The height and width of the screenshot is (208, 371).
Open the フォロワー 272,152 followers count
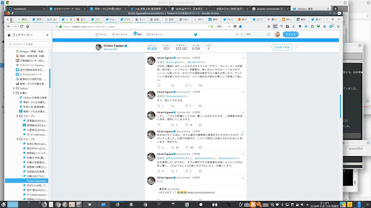click(181, 47)
